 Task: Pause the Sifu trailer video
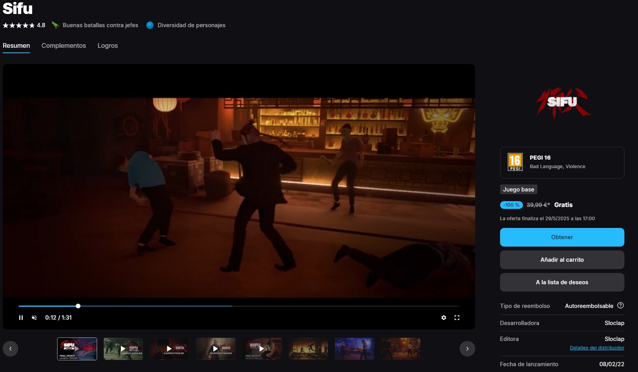21,318
